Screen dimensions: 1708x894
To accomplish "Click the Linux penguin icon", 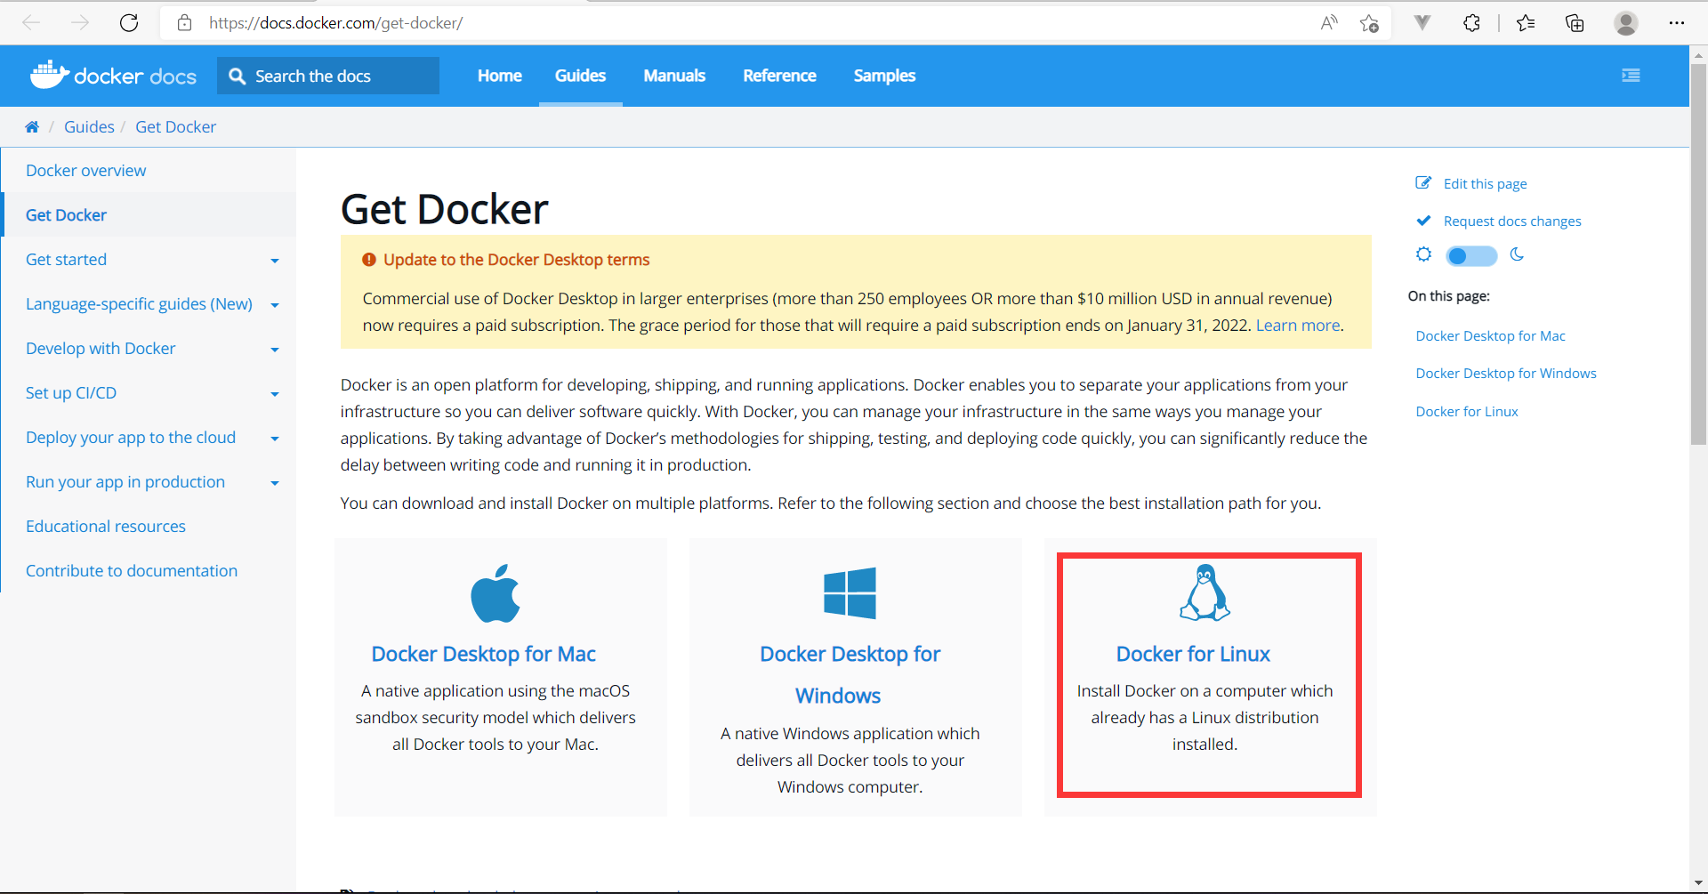I will point(1204,592).
